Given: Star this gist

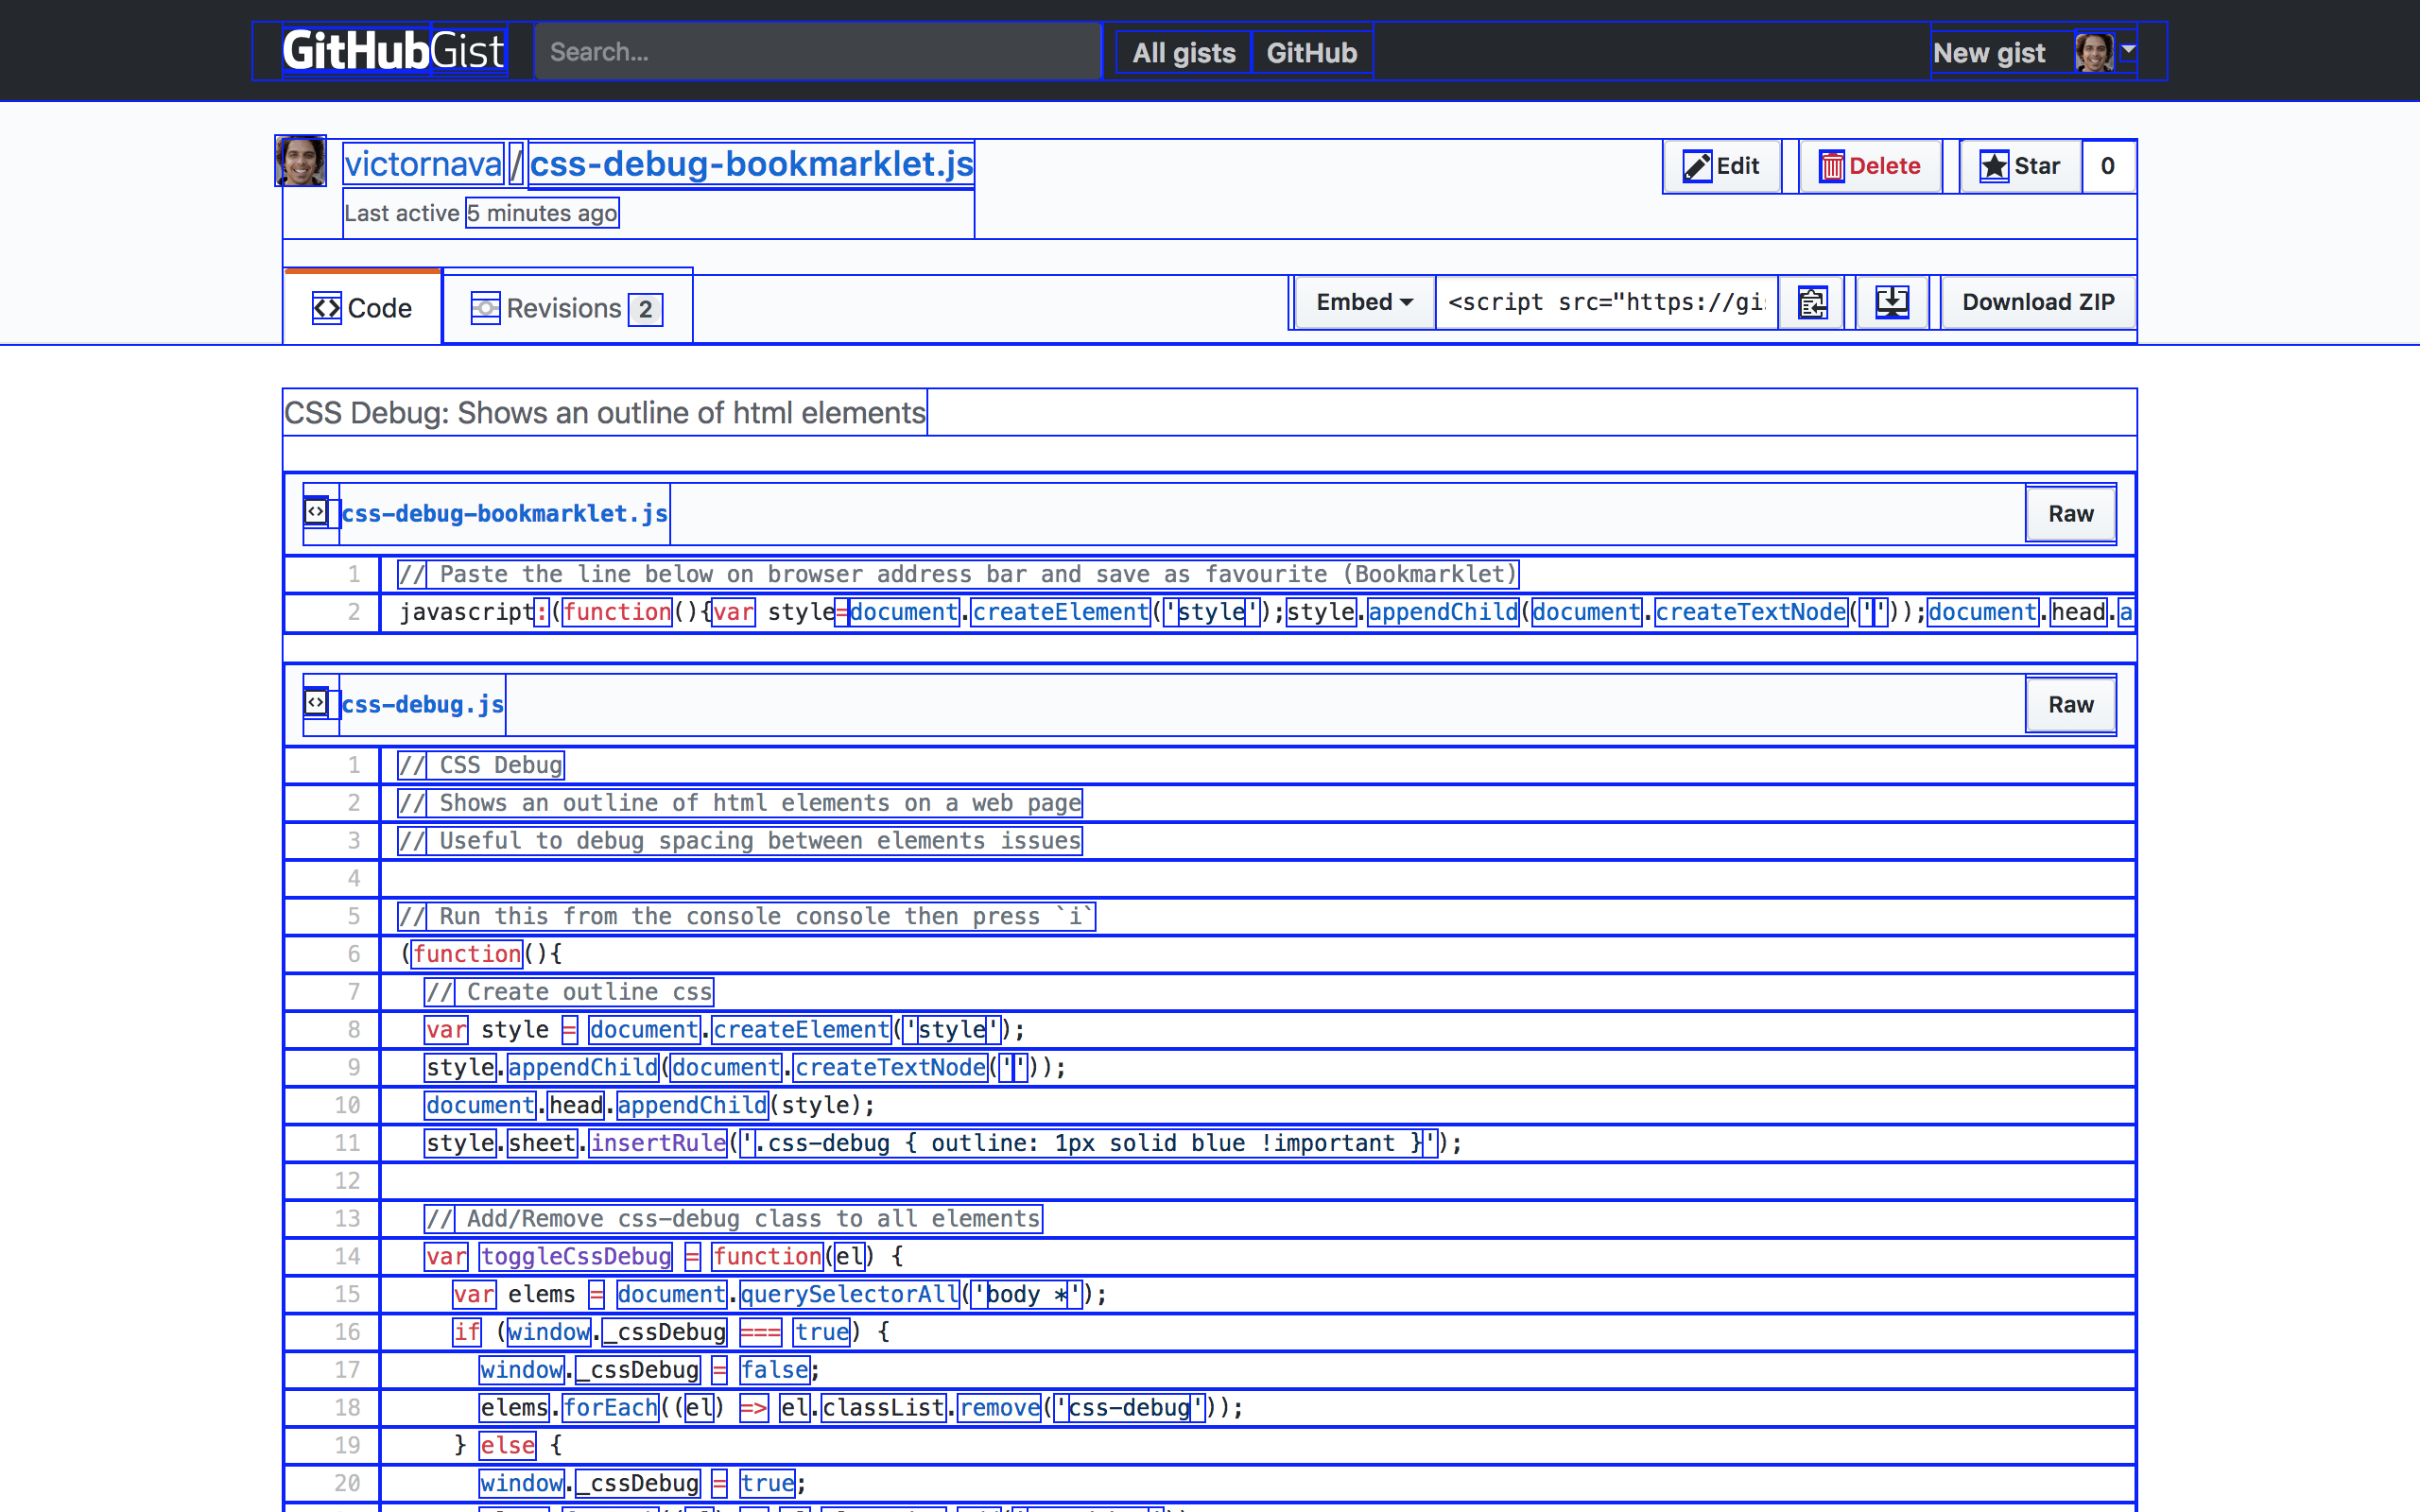Looking at the screenshot, I should 2021,166.
